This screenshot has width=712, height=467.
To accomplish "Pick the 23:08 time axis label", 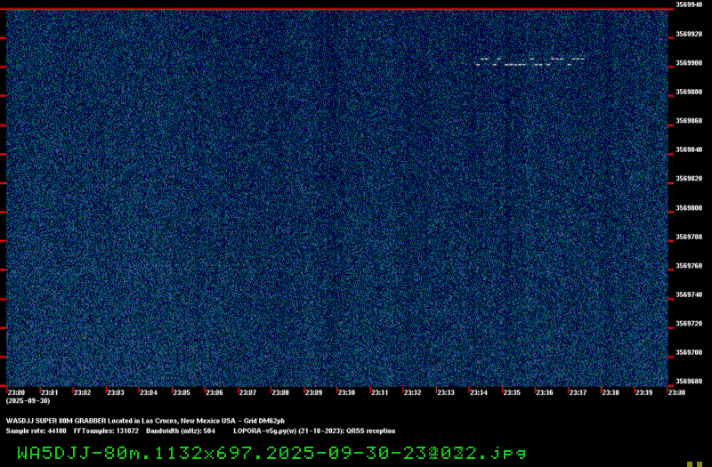I will point(280,392).
